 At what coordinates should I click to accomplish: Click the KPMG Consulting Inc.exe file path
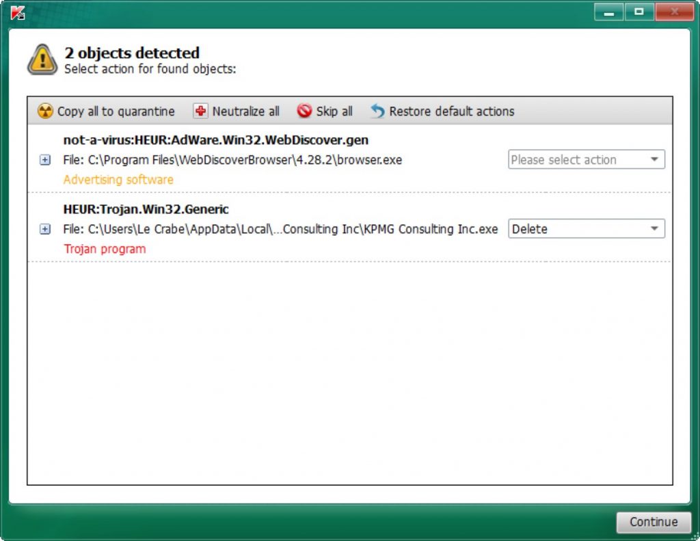(x=280, y=228)
